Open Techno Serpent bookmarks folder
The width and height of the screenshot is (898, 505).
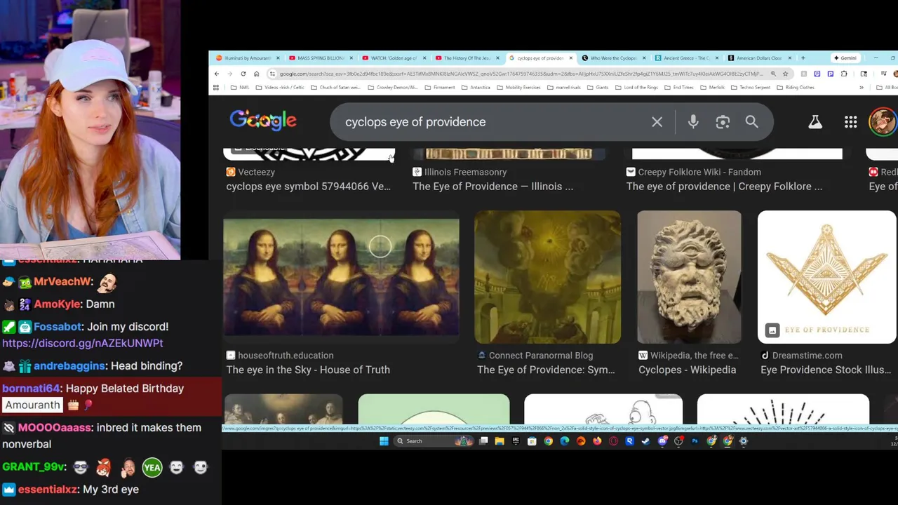(x=751, y=88)
